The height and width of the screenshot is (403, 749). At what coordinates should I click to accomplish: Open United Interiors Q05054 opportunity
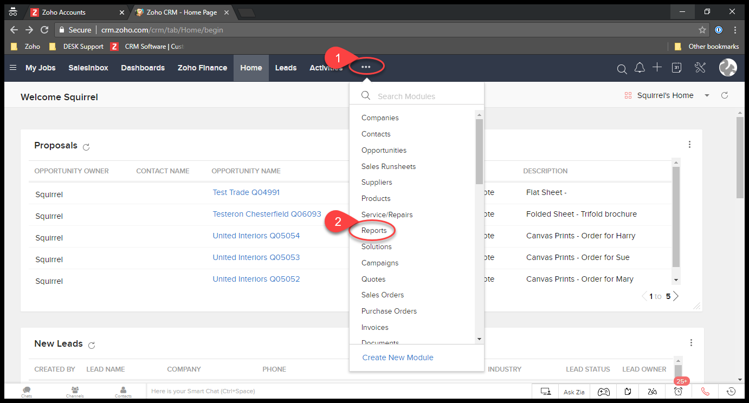coord(256,236)
